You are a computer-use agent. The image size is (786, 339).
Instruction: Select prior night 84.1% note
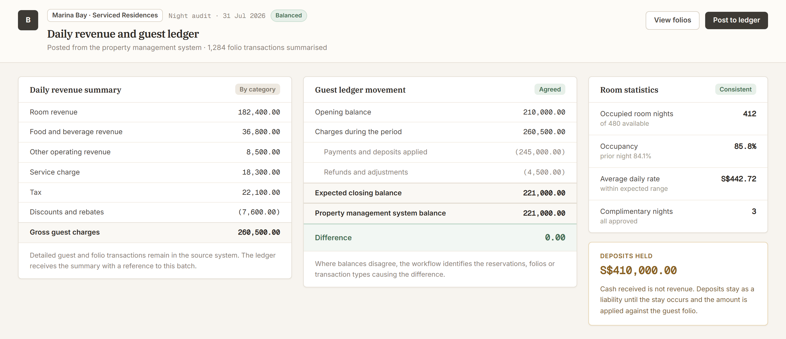625,156
